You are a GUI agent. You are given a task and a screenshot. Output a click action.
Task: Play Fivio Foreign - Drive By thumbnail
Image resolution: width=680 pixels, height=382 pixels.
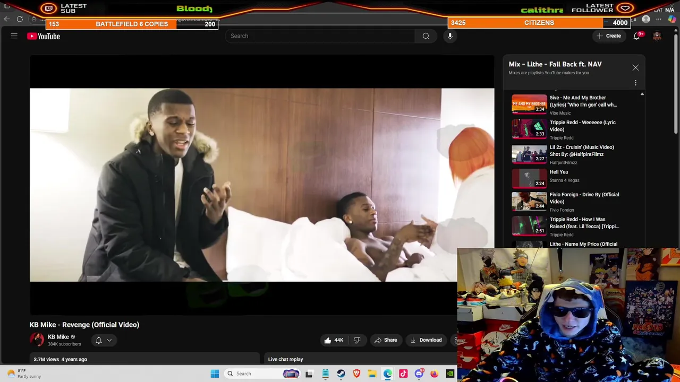click(x=529, y=201)
